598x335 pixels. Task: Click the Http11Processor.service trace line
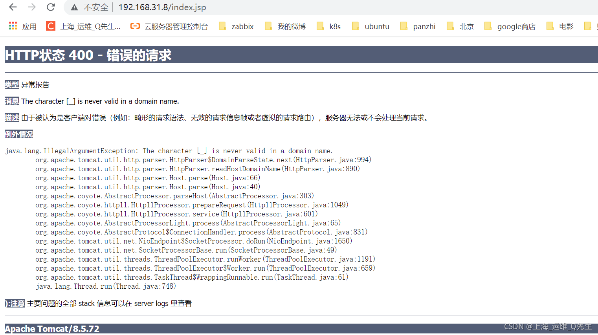pyautogui.click(x=176, y=214)
